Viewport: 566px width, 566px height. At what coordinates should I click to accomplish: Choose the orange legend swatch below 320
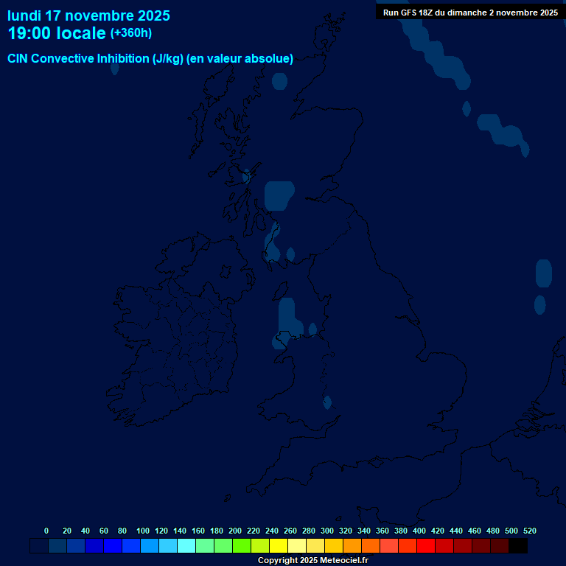(352, 546)
